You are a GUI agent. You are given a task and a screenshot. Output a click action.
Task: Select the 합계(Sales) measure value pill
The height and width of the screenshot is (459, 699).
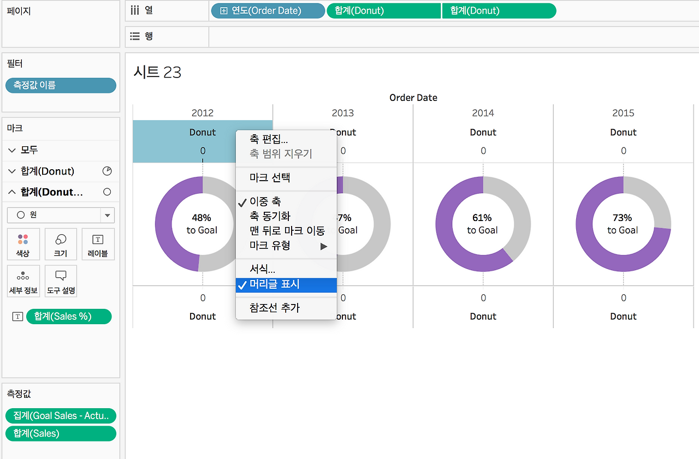click(x=61, y=433)
